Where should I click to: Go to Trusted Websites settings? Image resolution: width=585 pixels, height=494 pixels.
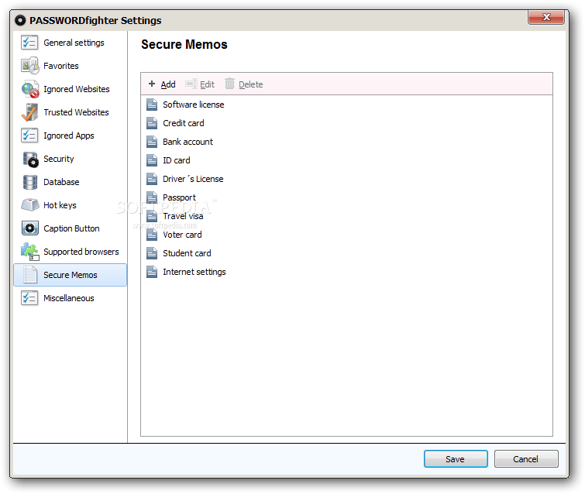coord(71,112)
